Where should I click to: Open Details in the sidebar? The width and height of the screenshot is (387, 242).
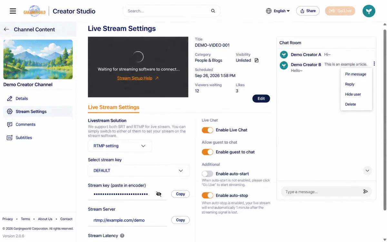[38, 99]
